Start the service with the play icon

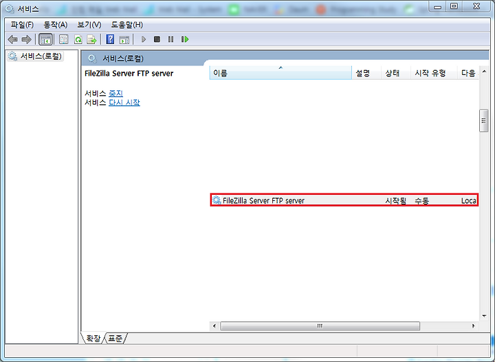click(x=143, y=39)
